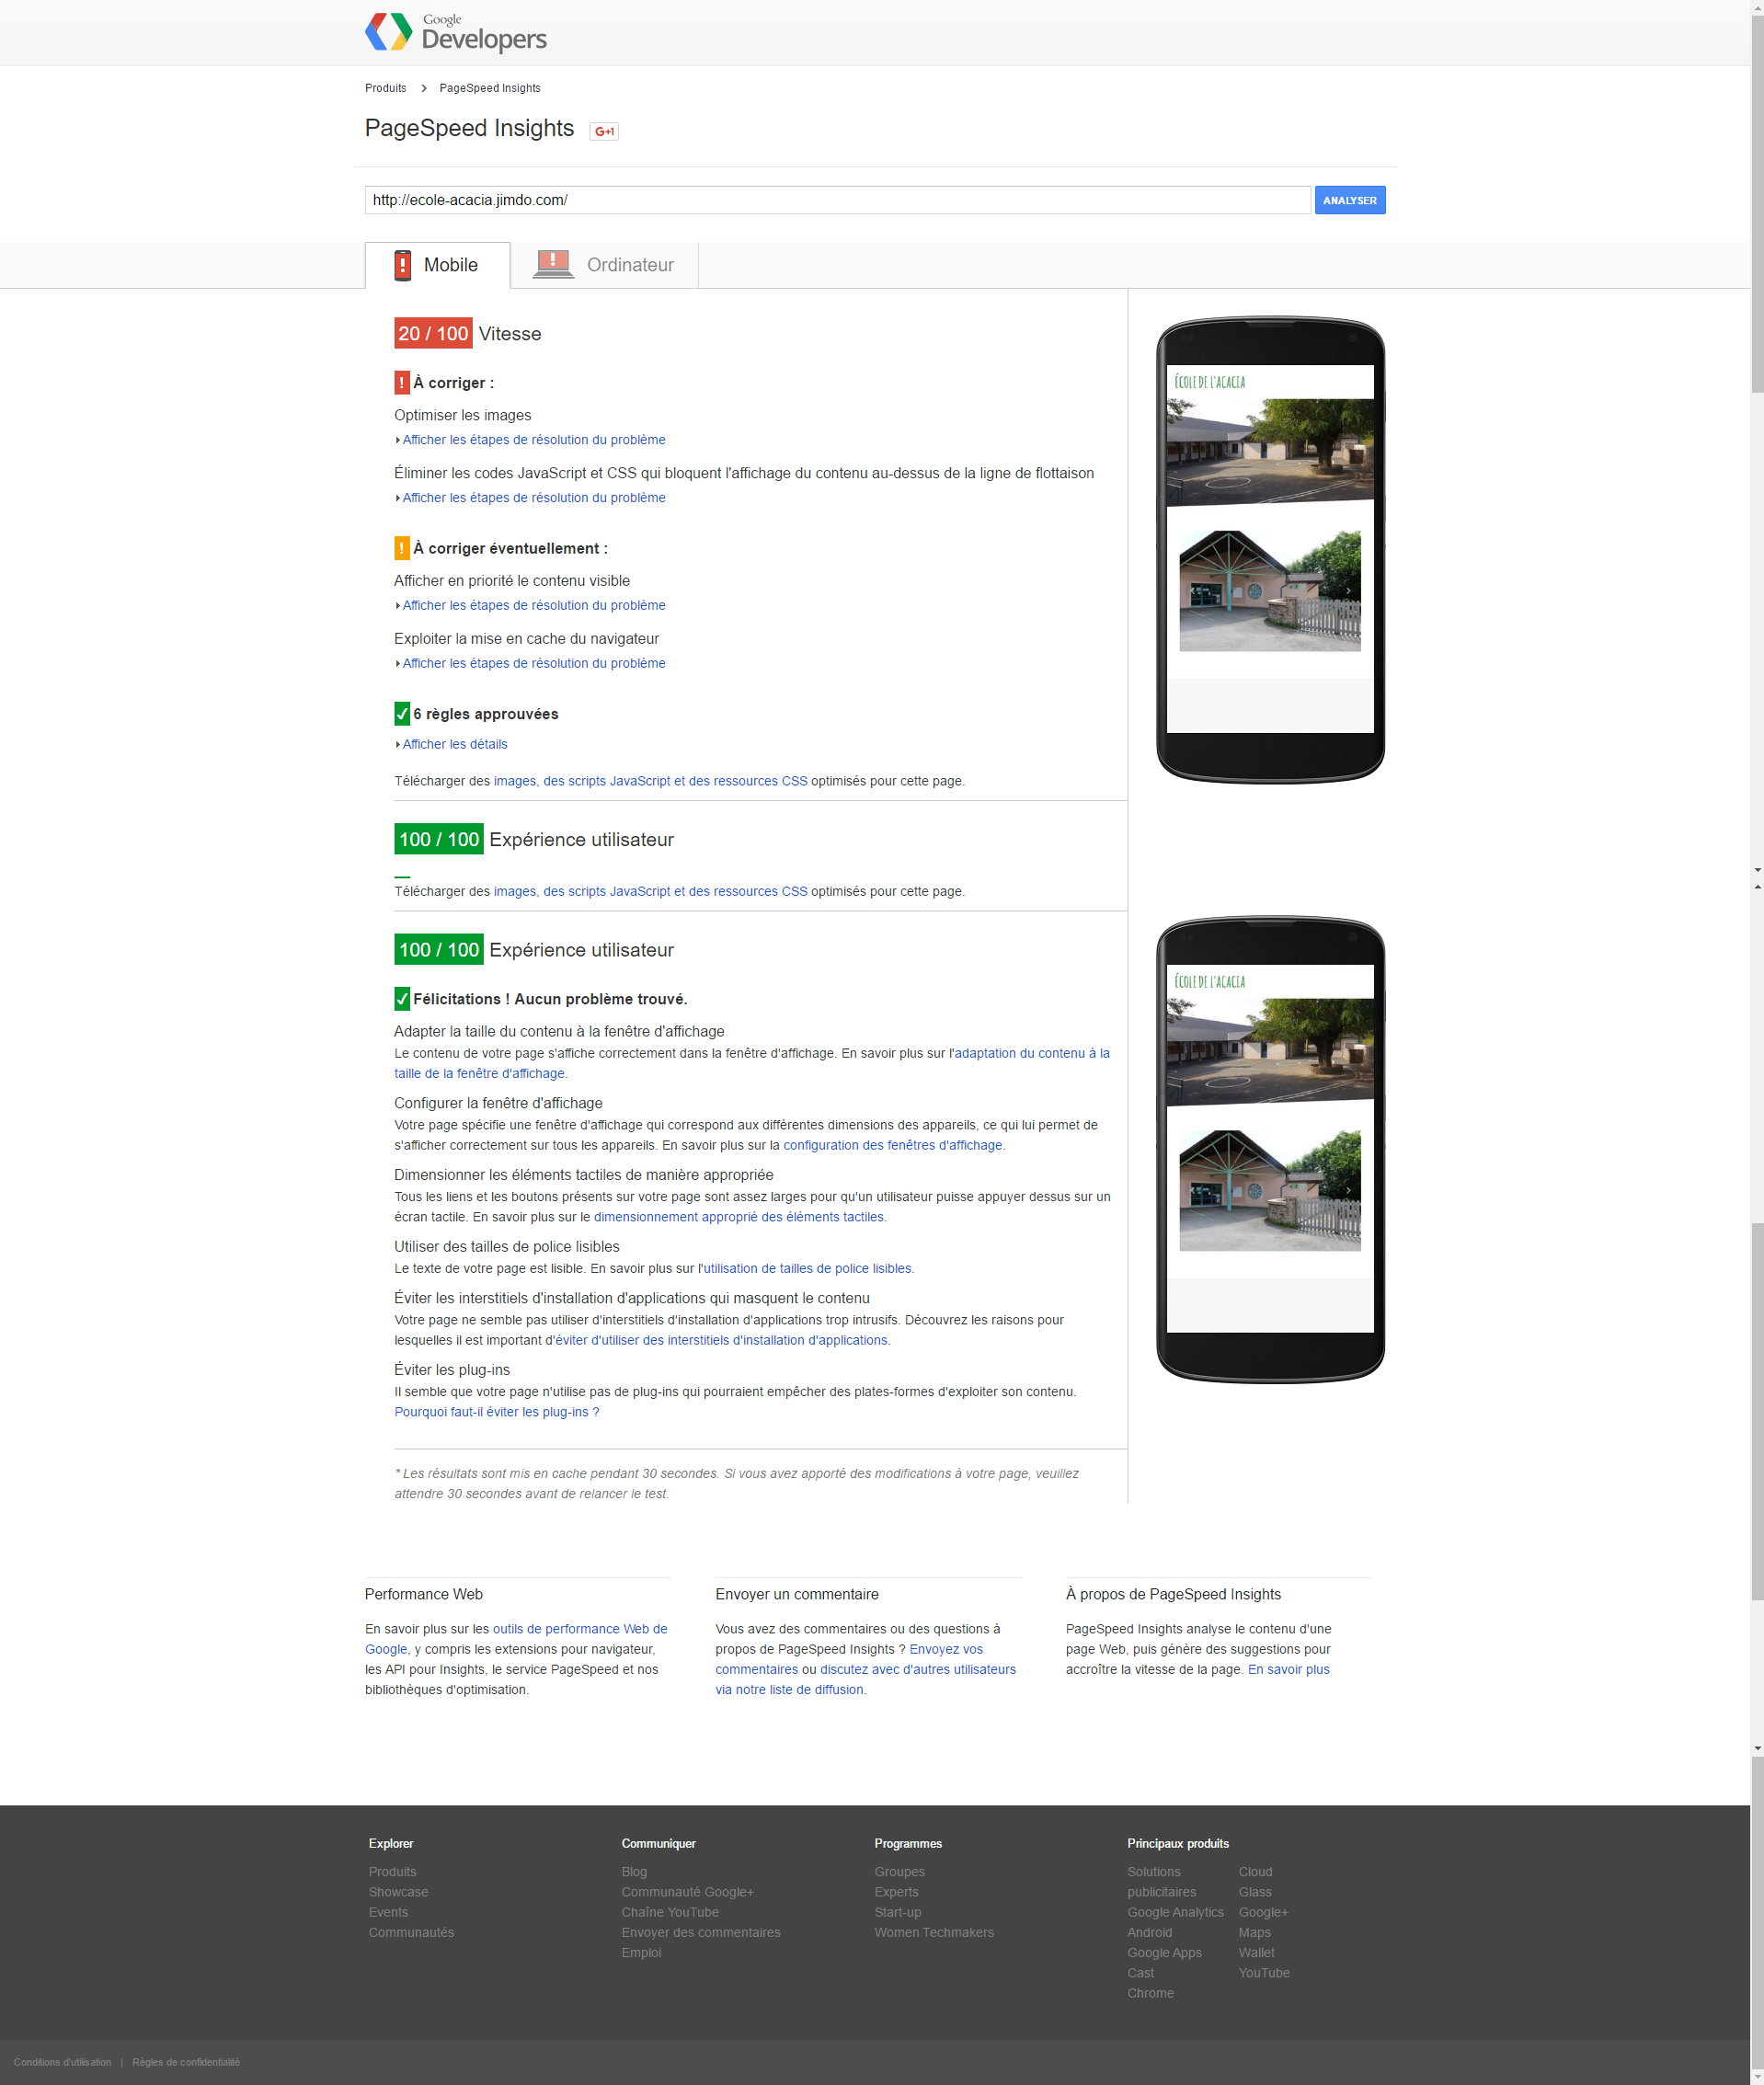The image size is (1764, 2085).
Task: Switch to the Ordinateur tab
Action: coord(605,265)
